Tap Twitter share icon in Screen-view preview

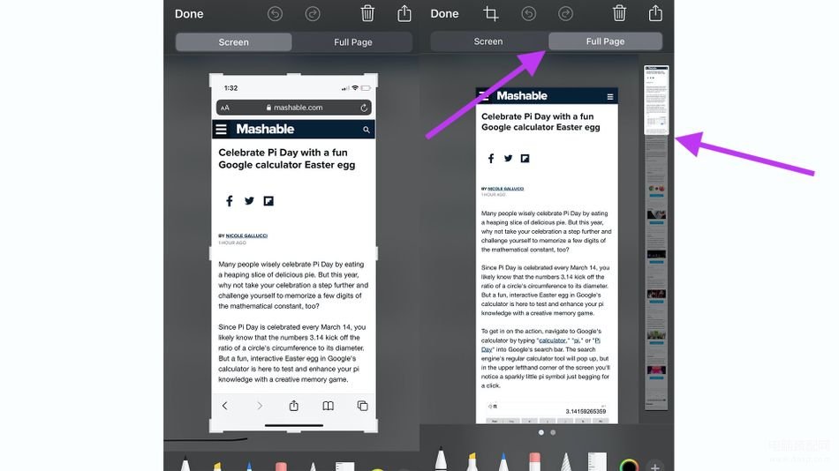click(249, 201)
